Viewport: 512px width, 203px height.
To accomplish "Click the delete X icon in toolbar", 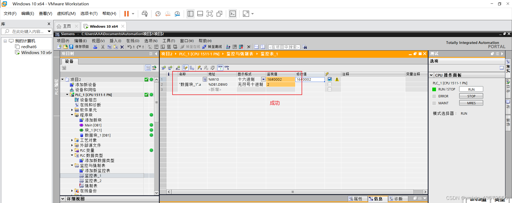I will pos(122,47).
